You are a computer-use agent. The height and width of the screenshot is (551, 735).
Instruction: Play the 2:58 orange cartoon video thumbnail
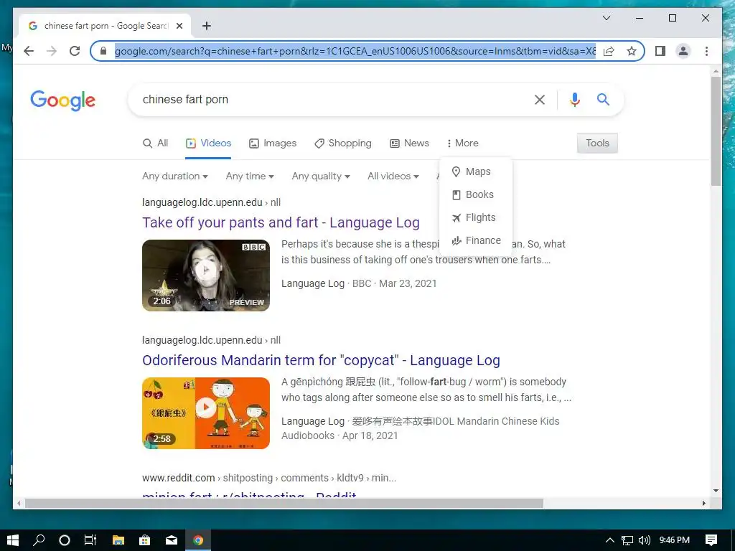coord(206,413)
